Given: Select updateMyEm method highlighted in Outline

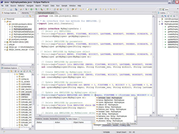Looking at the screenshot, I should 173,42.
